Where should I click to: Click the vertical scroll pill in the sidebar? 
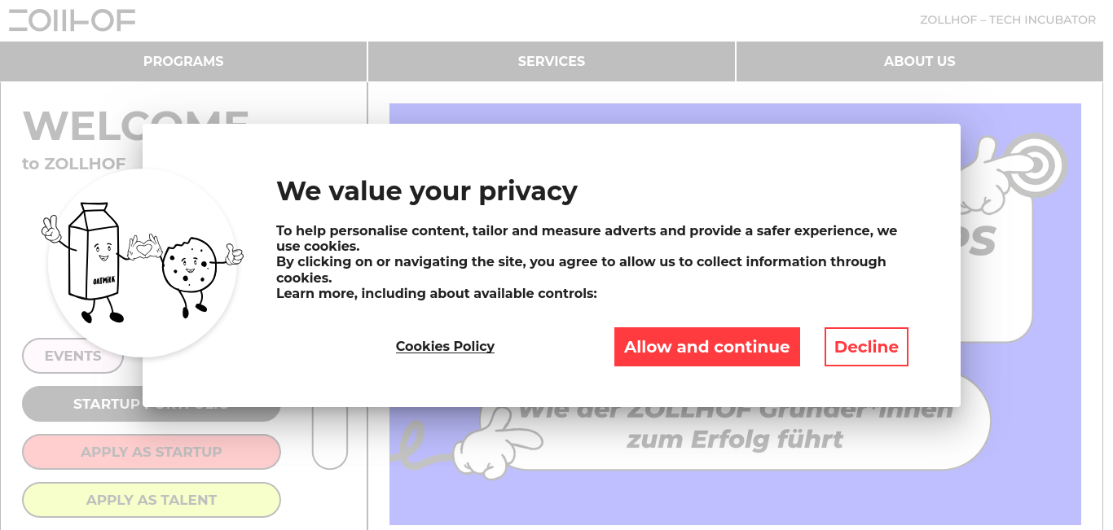coord(330,436)
